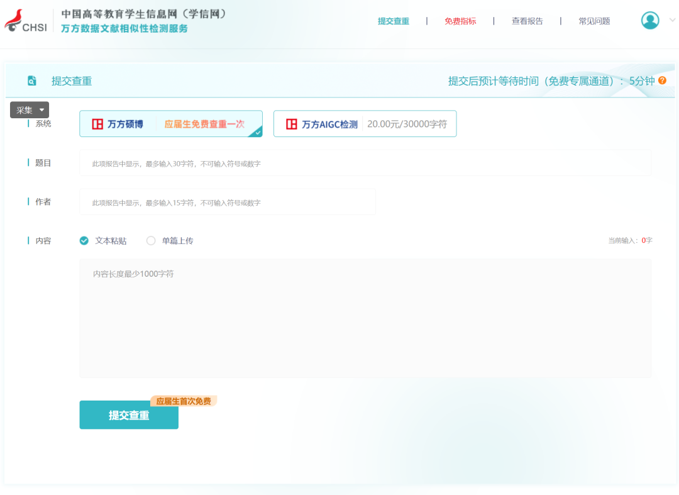679x495 pixels.
Task: Click the 提交查重 top navigation link
Action: [x=394, y=21]
